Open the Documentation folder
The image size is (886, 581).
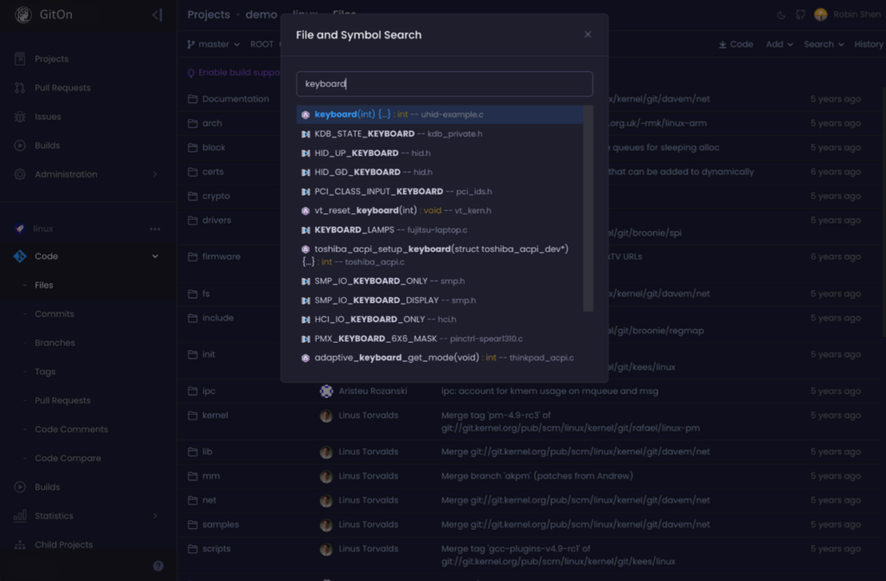pos(235,99)
